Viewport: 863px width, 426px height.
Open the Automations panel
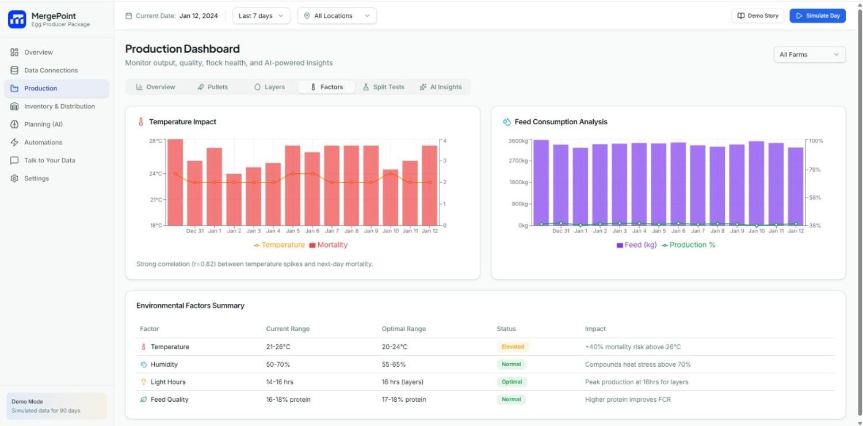click(x=43, y=142)
